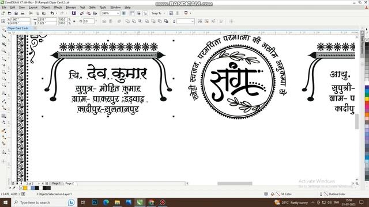Open the Effects menu

point(58,7)
